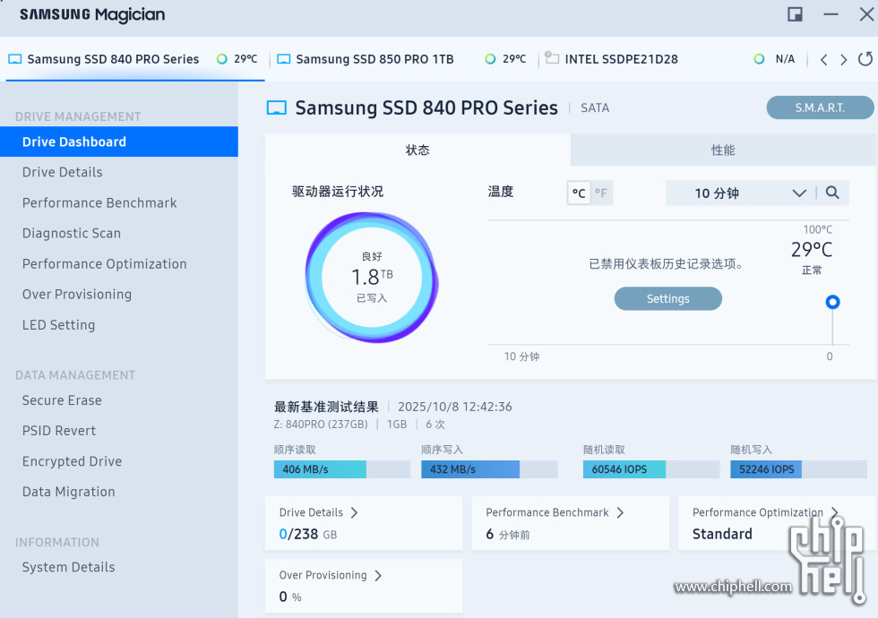Click the INTEL SSDPE21D28 drive icon
This screenshot has width=878, height=618.
[552, 57]
